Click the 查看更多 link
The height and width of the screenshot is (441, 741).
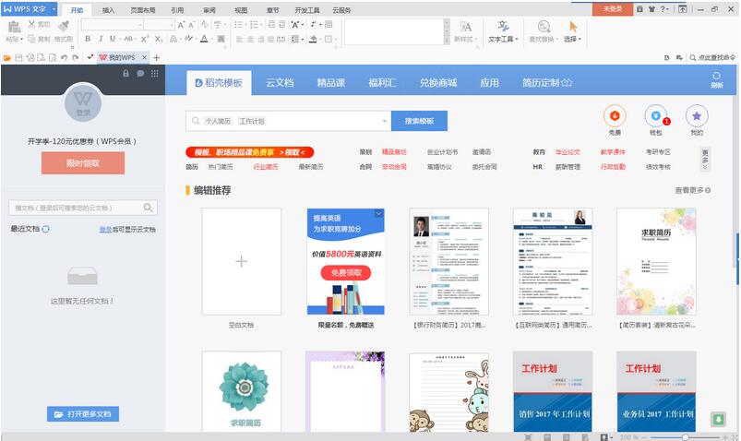coord(693,190)
